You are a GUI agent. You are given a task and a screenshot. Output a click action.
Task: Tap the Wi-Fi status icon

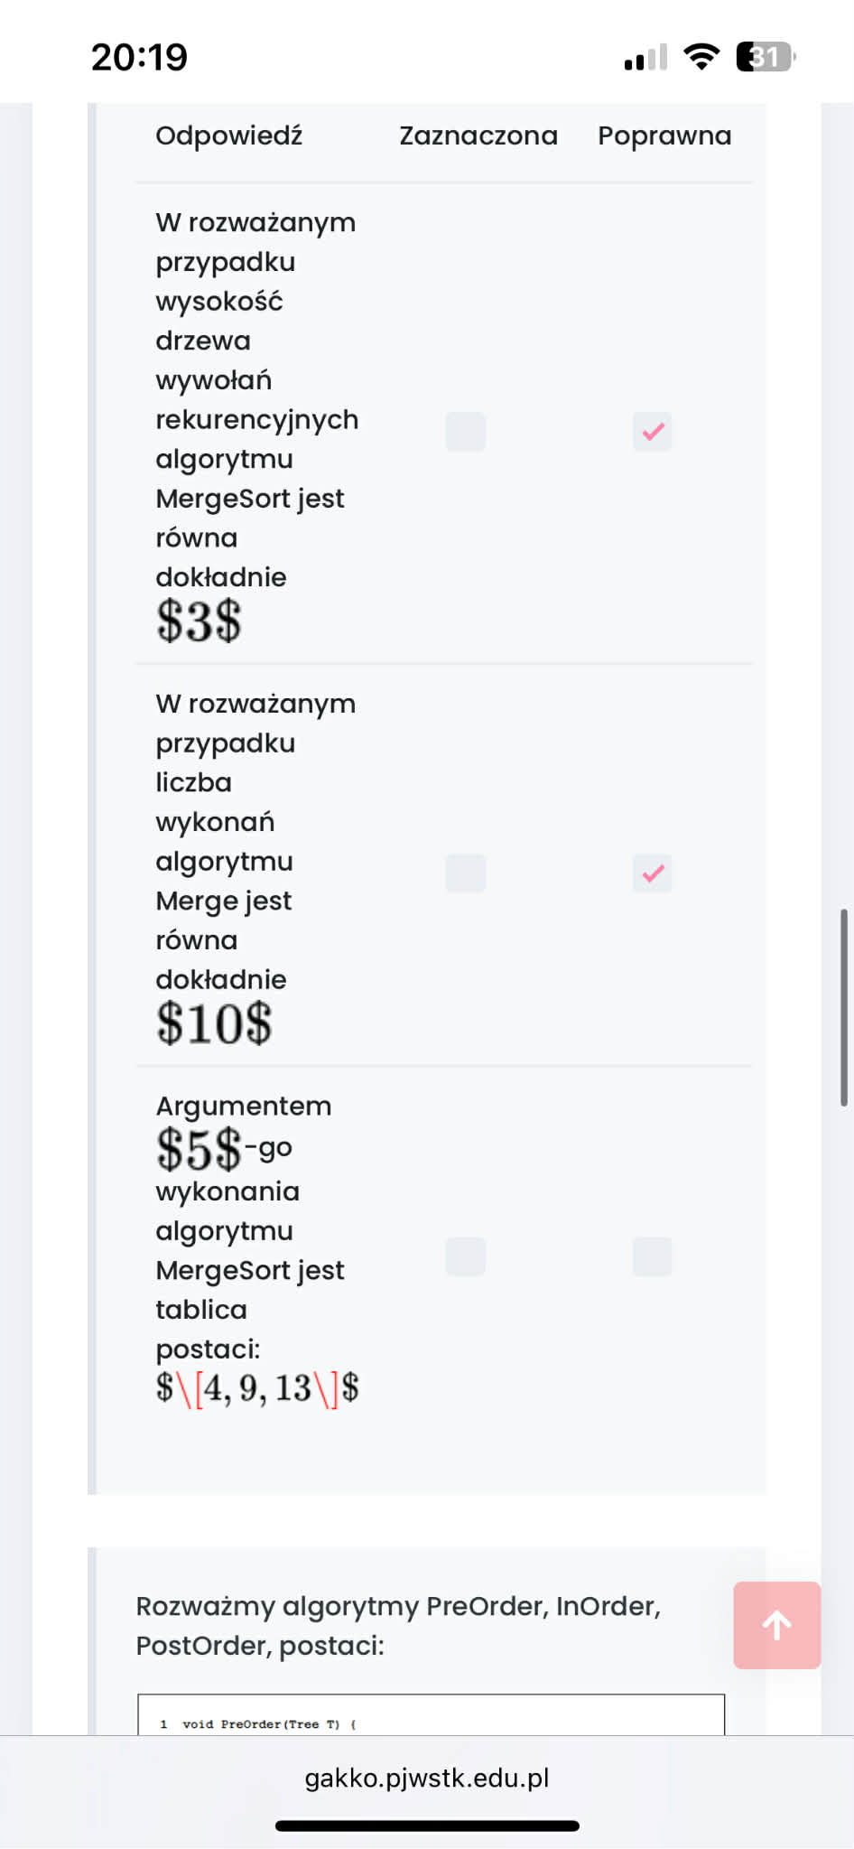[x=701, y=57]
